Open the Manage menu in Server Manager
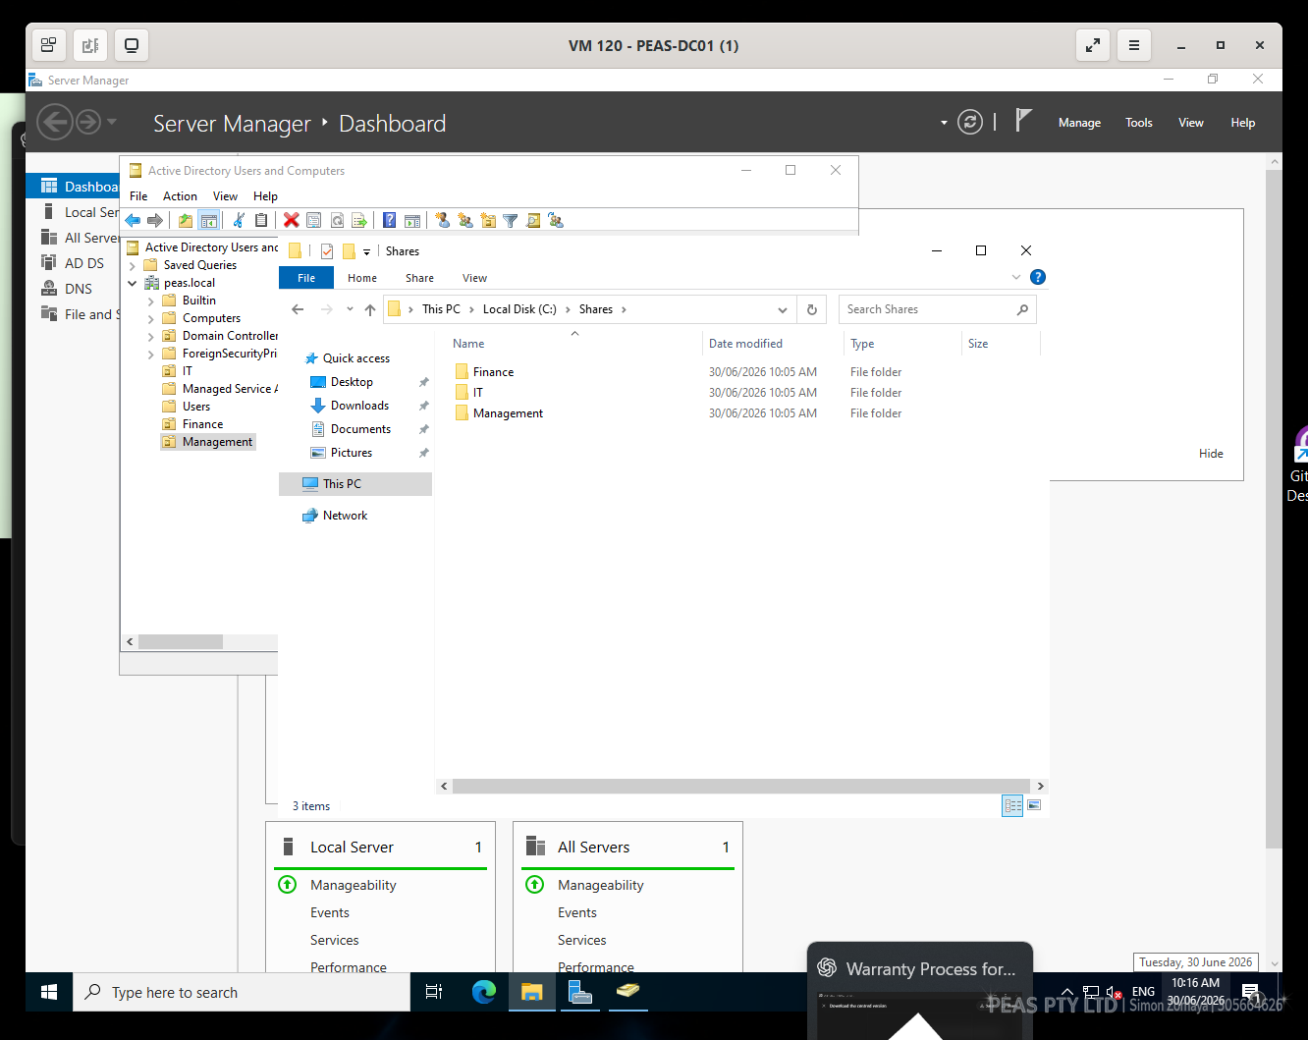Viewport: 1308px width, 1040px height. (1079, 123)
